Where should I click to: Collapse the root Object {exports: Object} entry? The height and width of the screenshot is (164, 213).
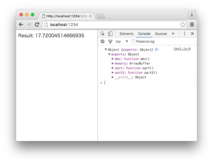click(106, 50)
